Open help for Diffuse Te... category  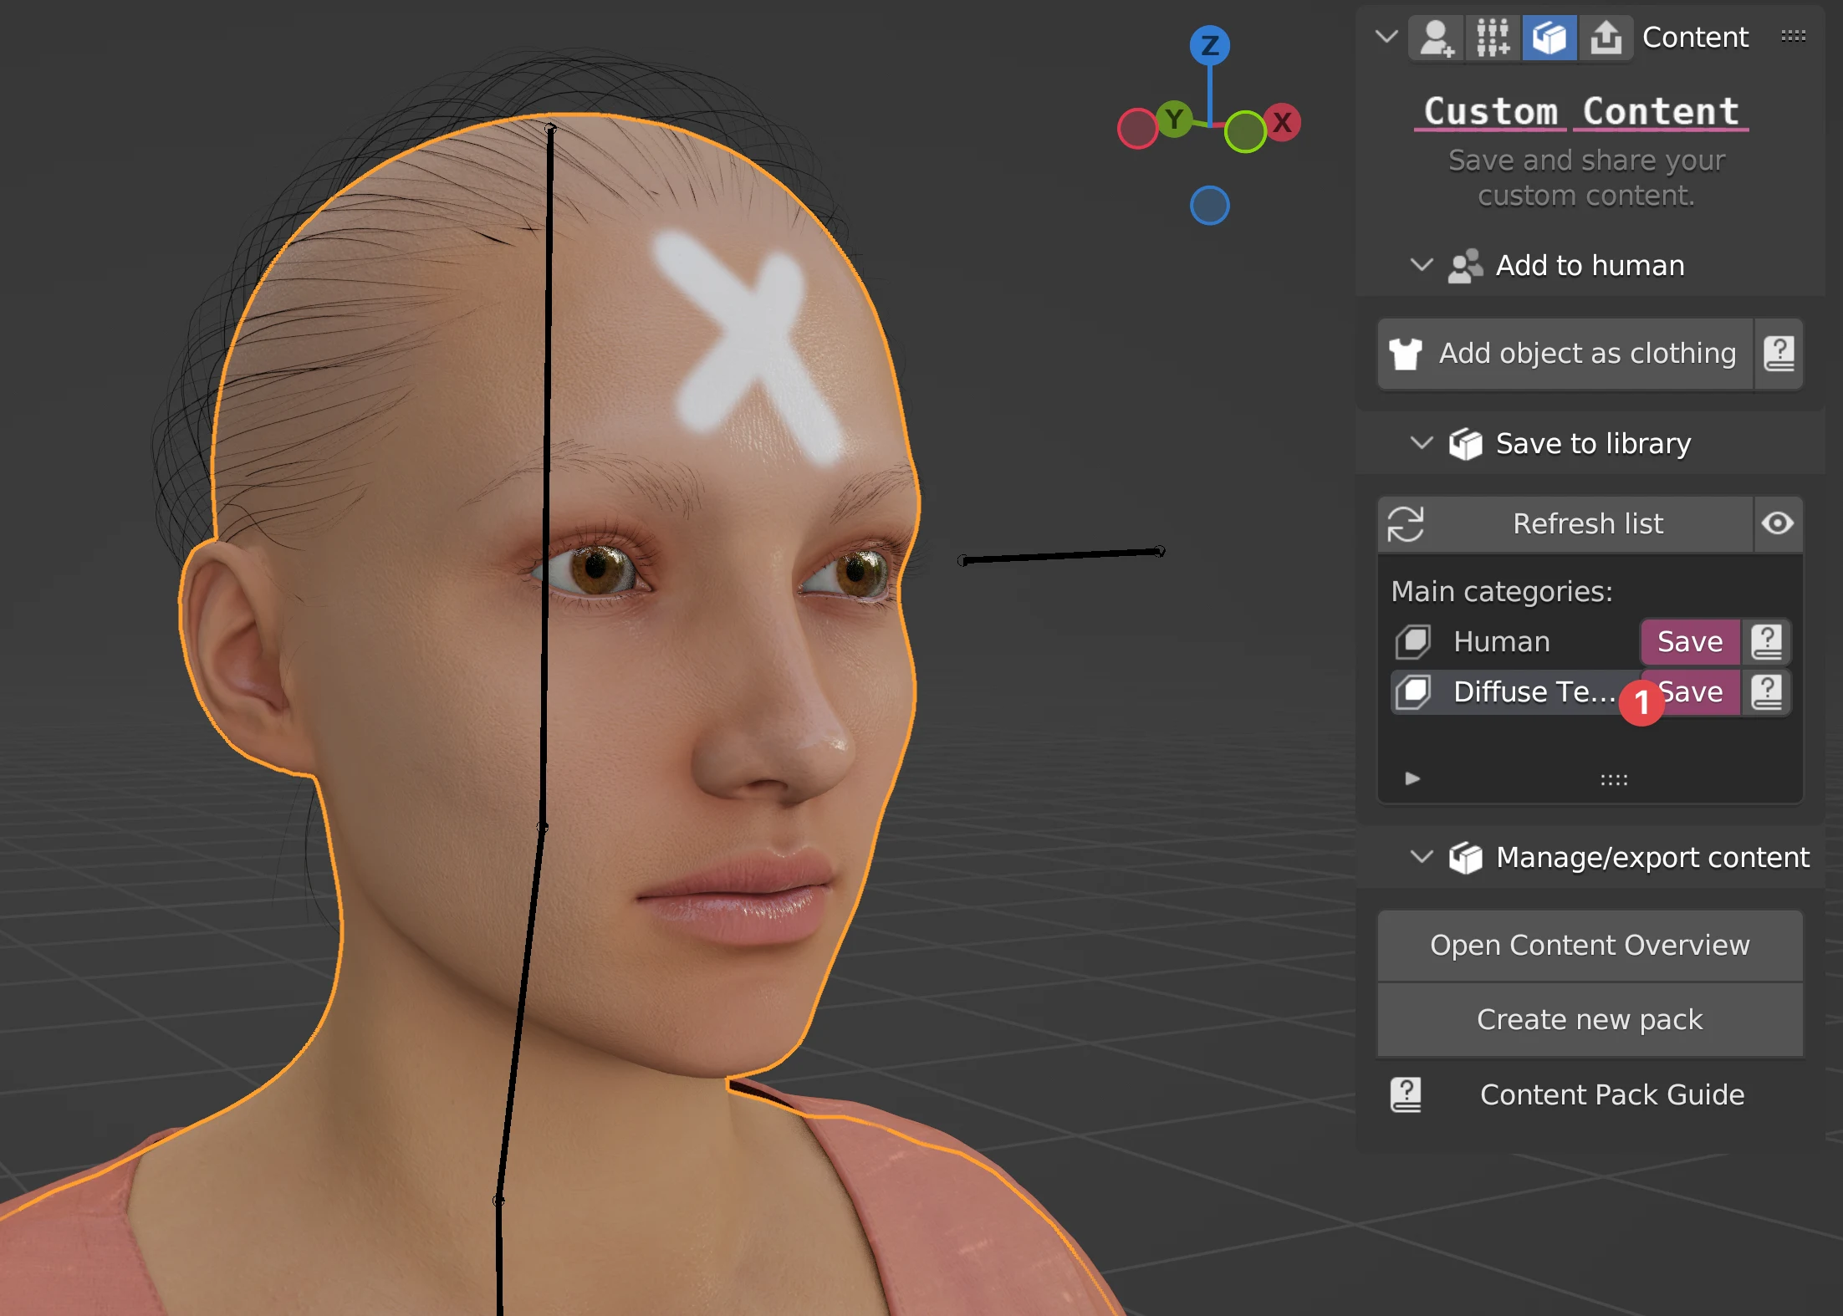tap(1766, 692)
